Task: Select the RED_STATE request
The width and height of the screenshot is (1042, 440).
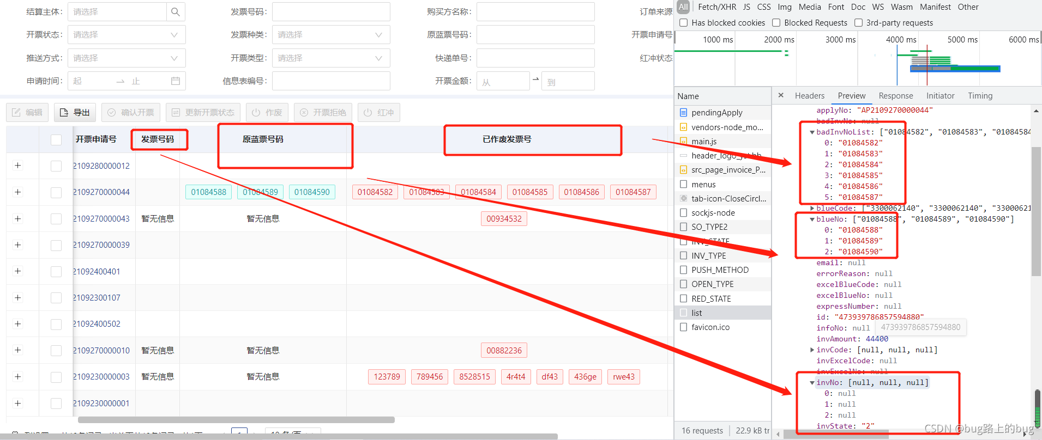Action: pos(723,299)
